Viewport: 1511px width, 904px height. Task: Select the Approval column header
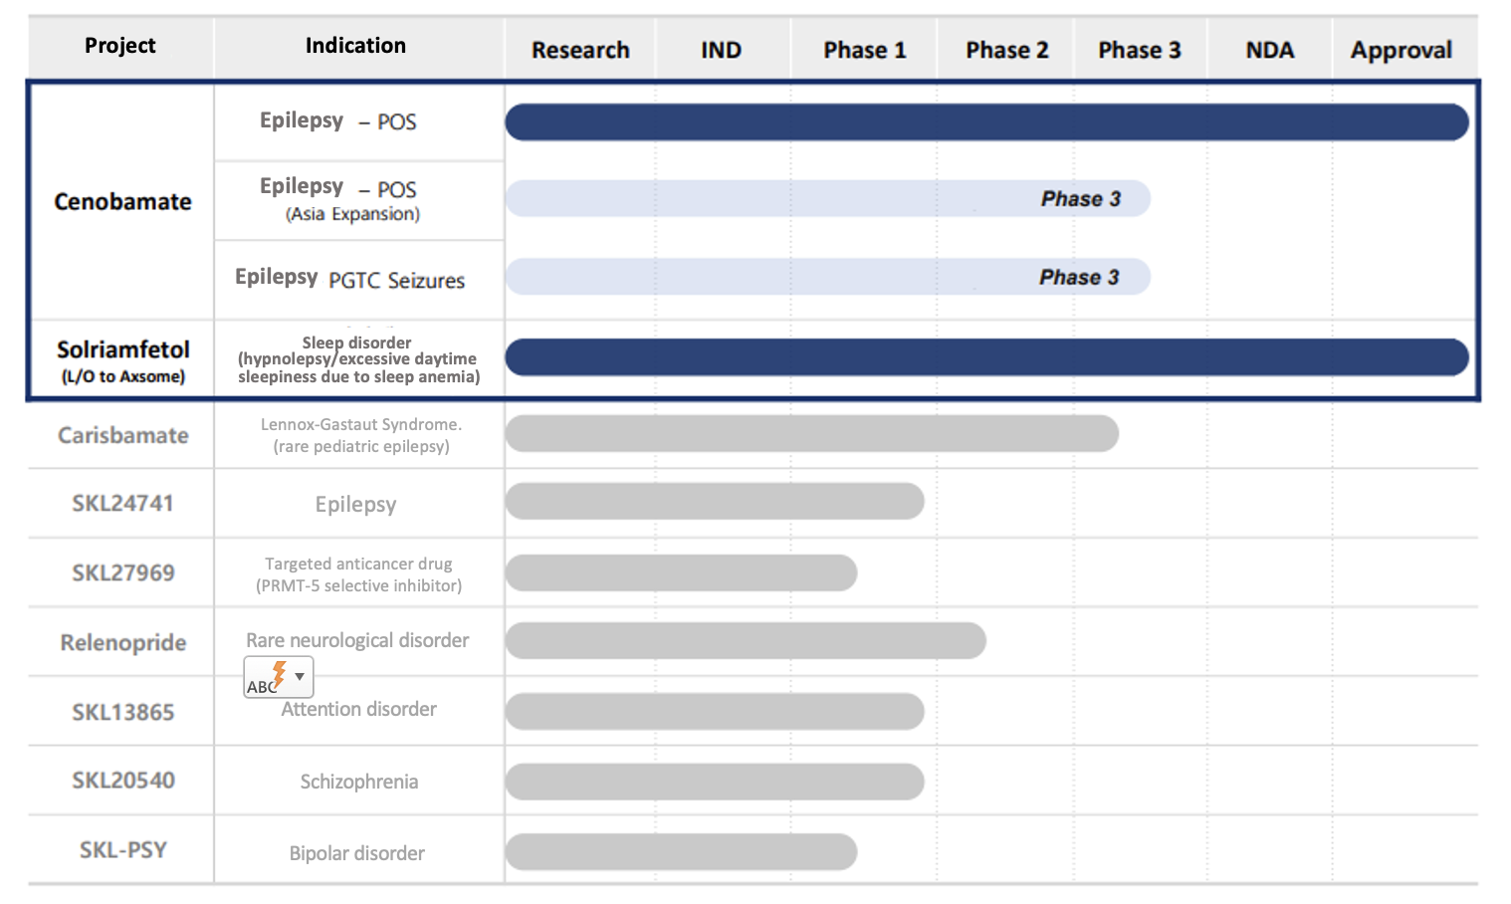point(1401,50)
